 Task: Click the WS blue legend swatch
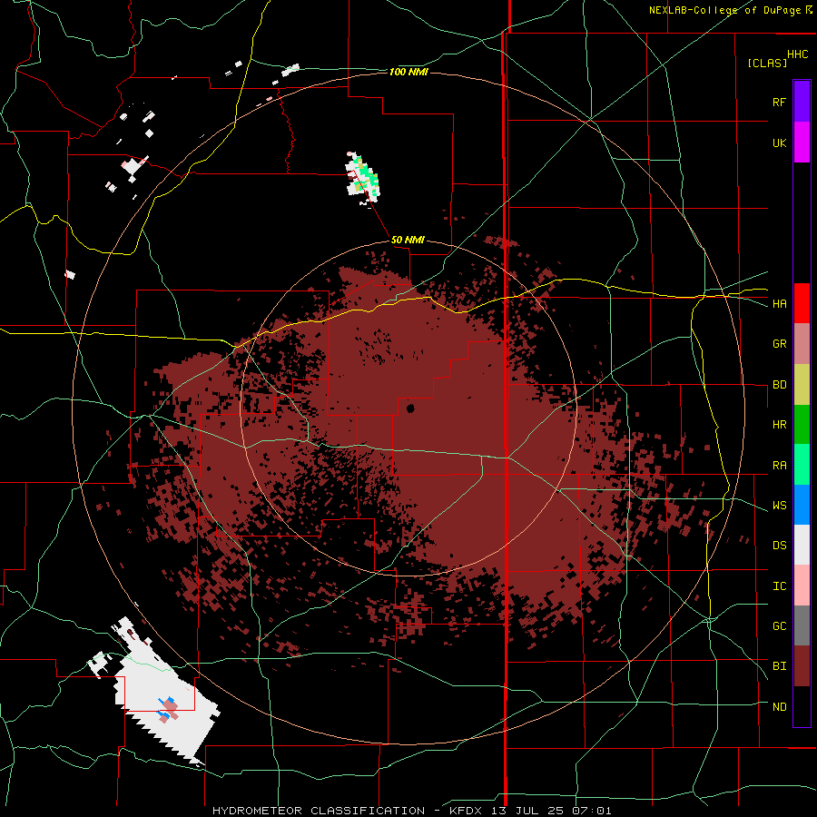click(802, 505)
